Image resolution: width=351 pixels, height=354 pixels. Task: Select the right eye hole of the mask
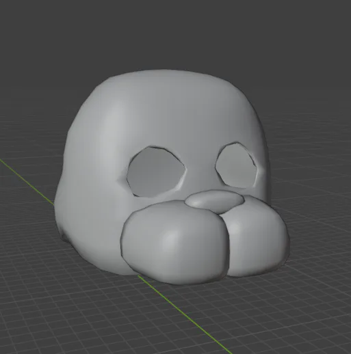tap(236, 165)
